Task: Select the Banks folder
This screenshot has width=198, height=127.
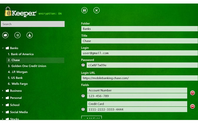Action: (x=12, y=48)
